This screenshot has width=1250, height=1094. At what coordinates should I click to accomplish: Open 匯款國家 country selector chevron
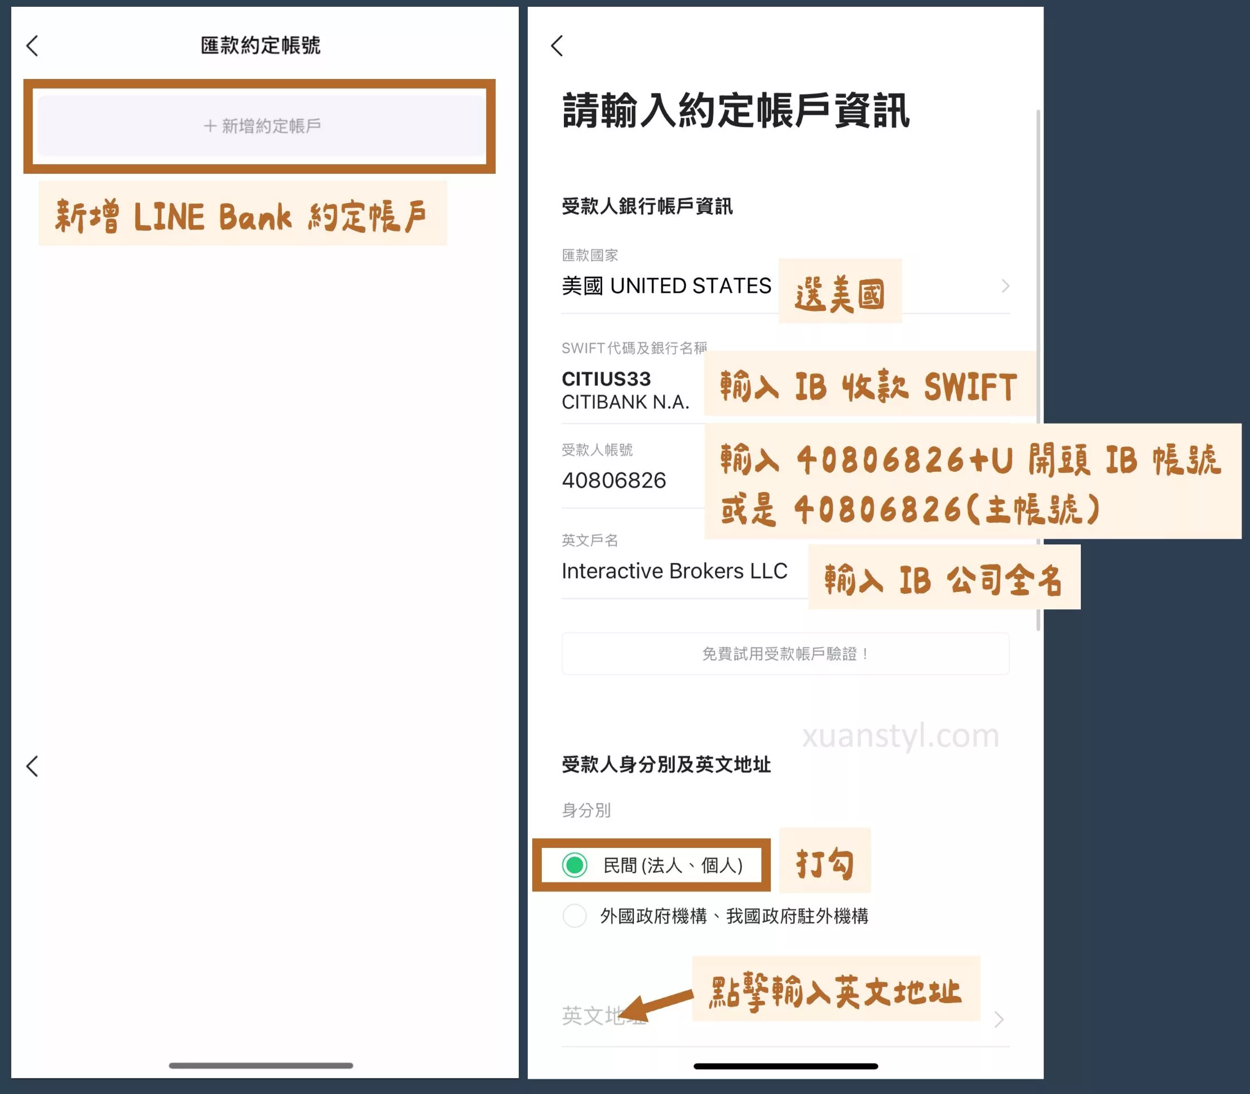click(x=1005, y=285)
